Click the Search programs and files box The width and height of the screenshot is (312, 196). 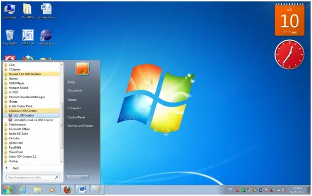pyautogui.click(x=33, y=177)
